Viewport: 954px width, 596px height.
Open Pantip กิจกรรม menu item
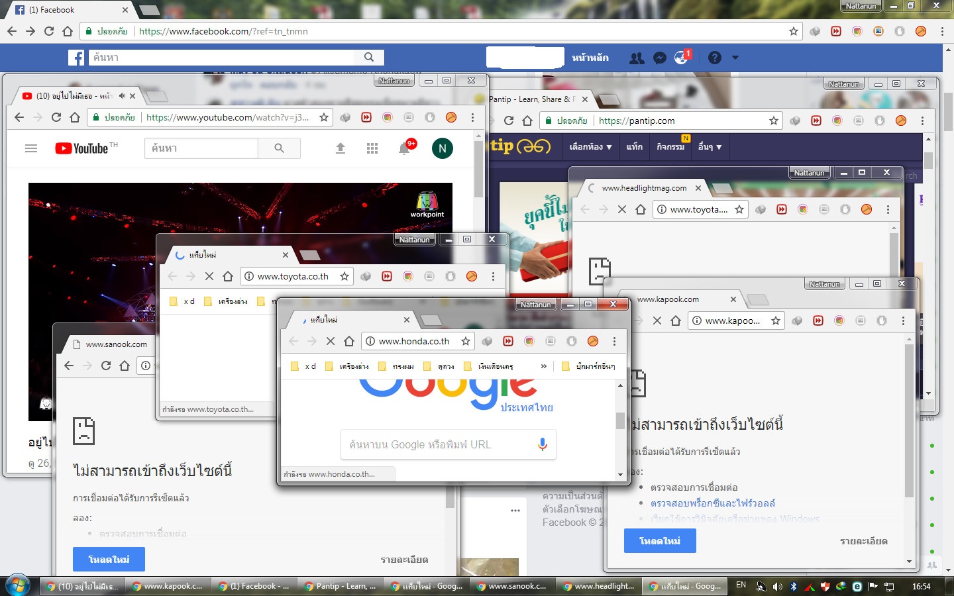[670, 146]
